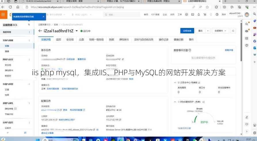This screenshot has width=257, height=141.
Task: Open the 工单 top menu
Action: (x=180, y=14)
